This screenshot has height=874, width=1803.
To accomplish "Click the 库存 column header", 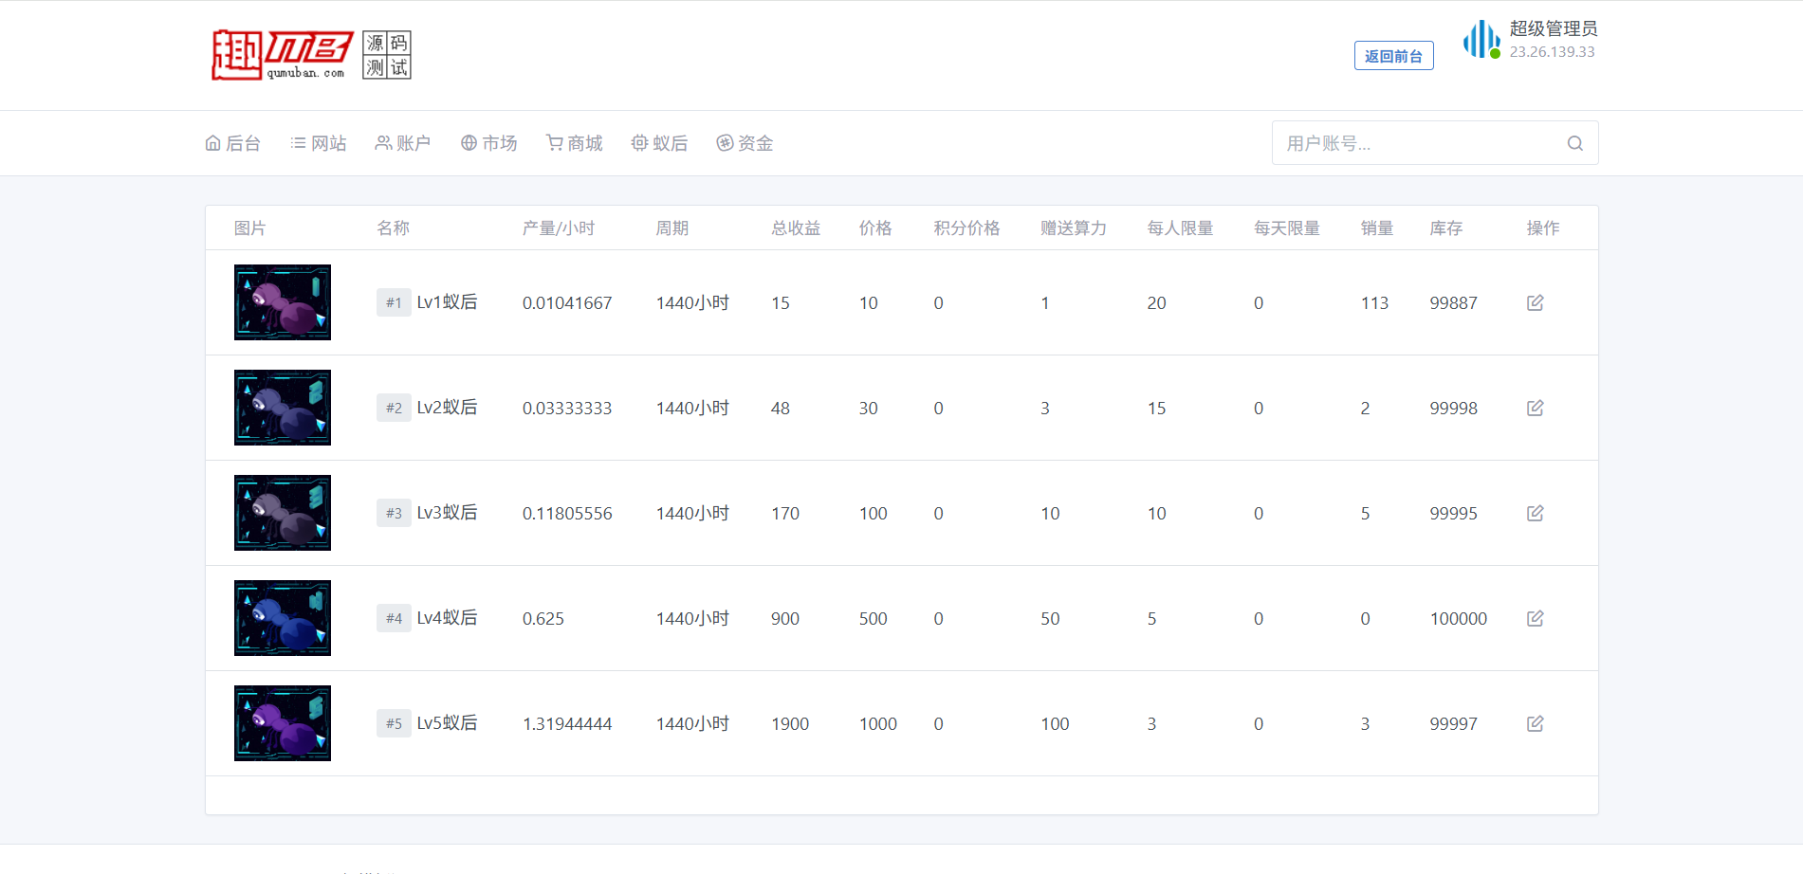I will (x=1446, y=228).
